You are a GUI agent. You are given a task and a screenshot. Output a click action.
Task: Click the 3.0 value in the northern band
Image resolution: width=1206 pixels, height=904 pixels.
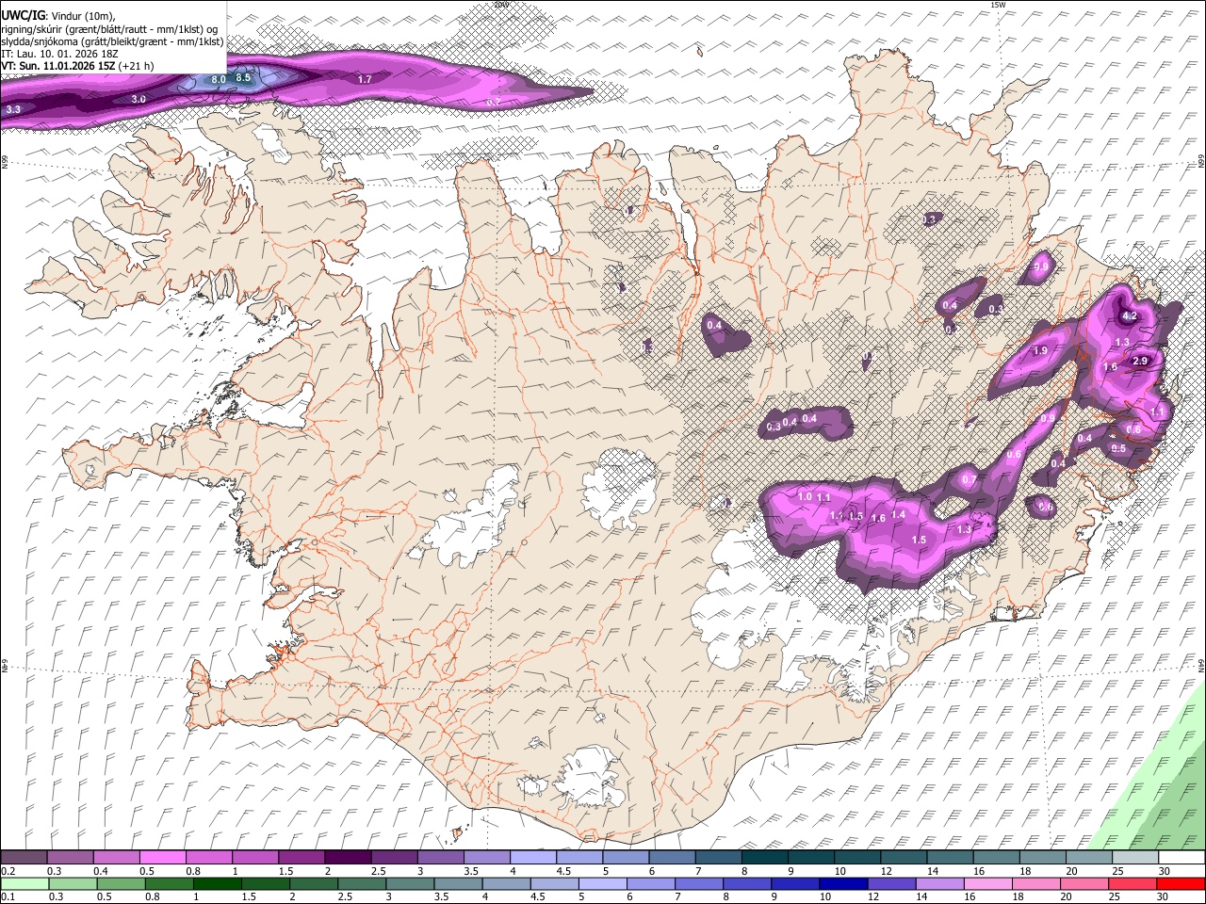point(139,99)
